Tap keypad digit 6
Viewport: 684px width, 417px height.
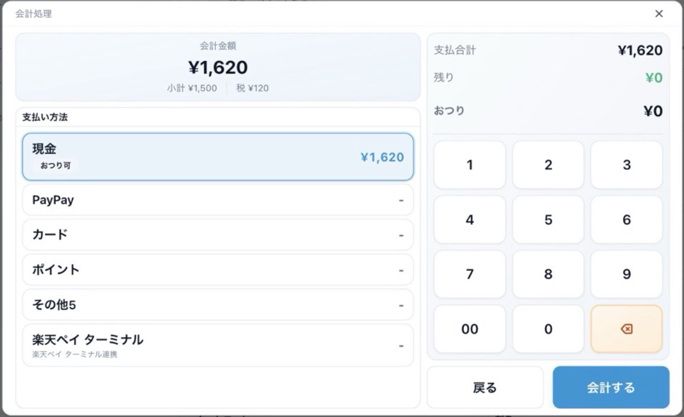click(x=627, y=220)
